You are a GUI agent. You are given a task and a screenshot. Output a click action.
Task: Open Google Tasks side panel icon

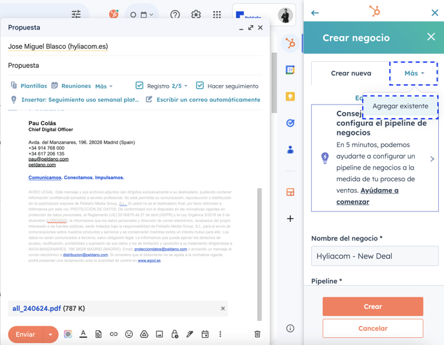click(290, 123)
